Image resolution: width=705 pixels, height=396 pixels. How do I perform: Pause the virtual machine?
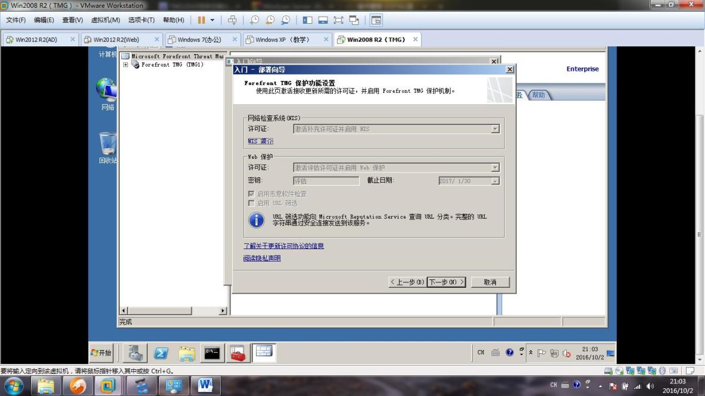201,20
